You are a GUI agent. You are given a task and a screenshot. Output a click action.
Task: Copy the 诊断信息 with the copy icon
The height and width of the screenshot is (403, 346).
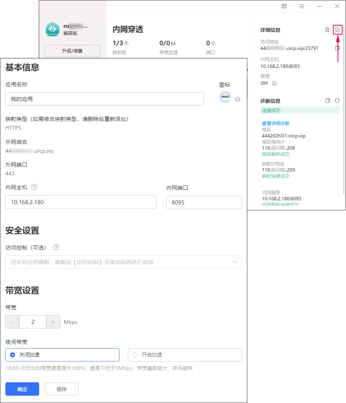[x=328, y=101]
